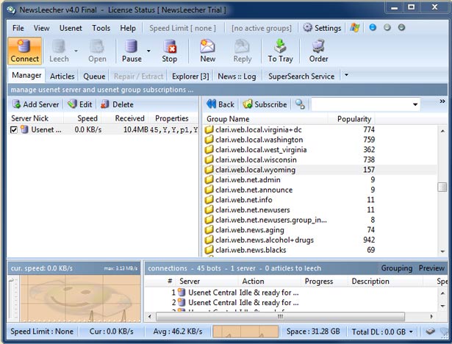Send the app To Tray

coord(280,46)
